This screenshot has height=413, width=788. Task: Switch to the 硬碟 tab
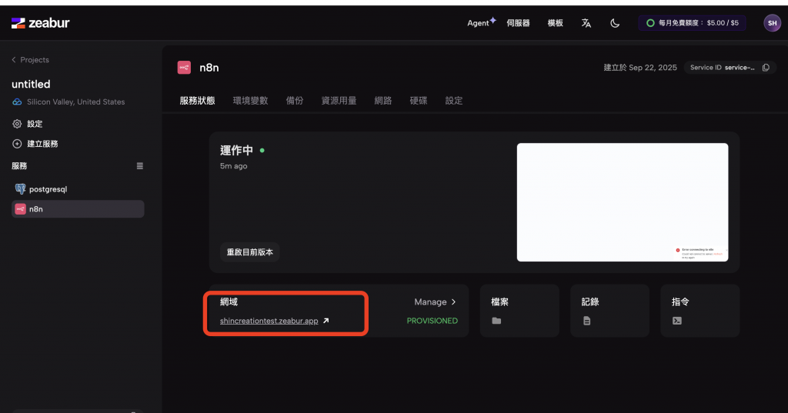(418, 101)
